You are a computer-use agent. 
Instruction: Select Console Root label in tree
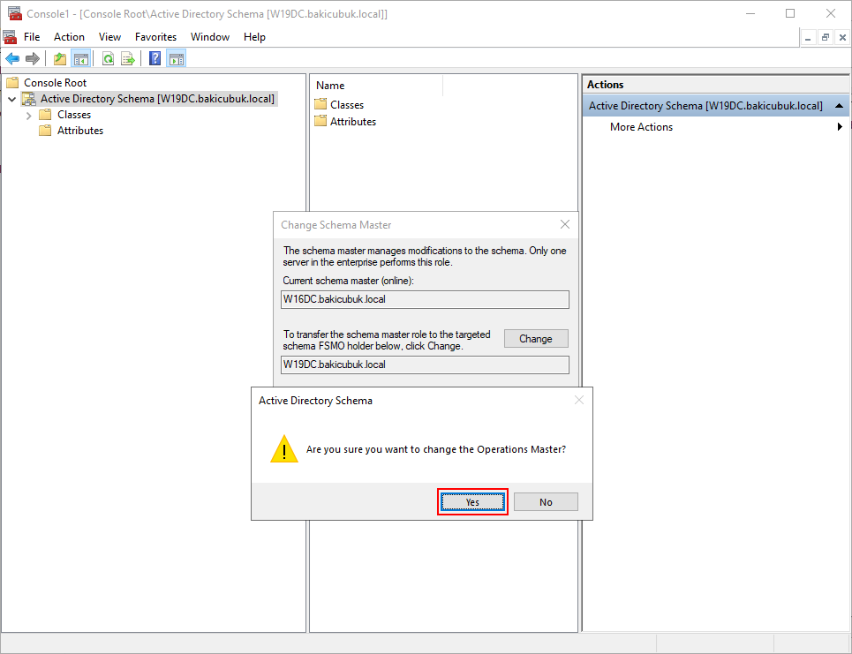pyautogui.click(x=55, y=83)
